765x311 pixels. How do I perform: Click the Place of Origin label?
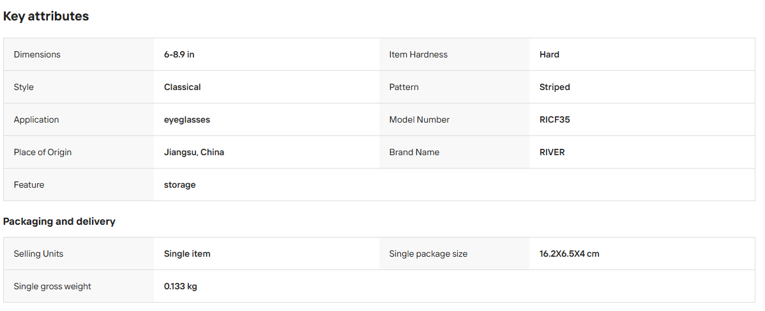42,153
